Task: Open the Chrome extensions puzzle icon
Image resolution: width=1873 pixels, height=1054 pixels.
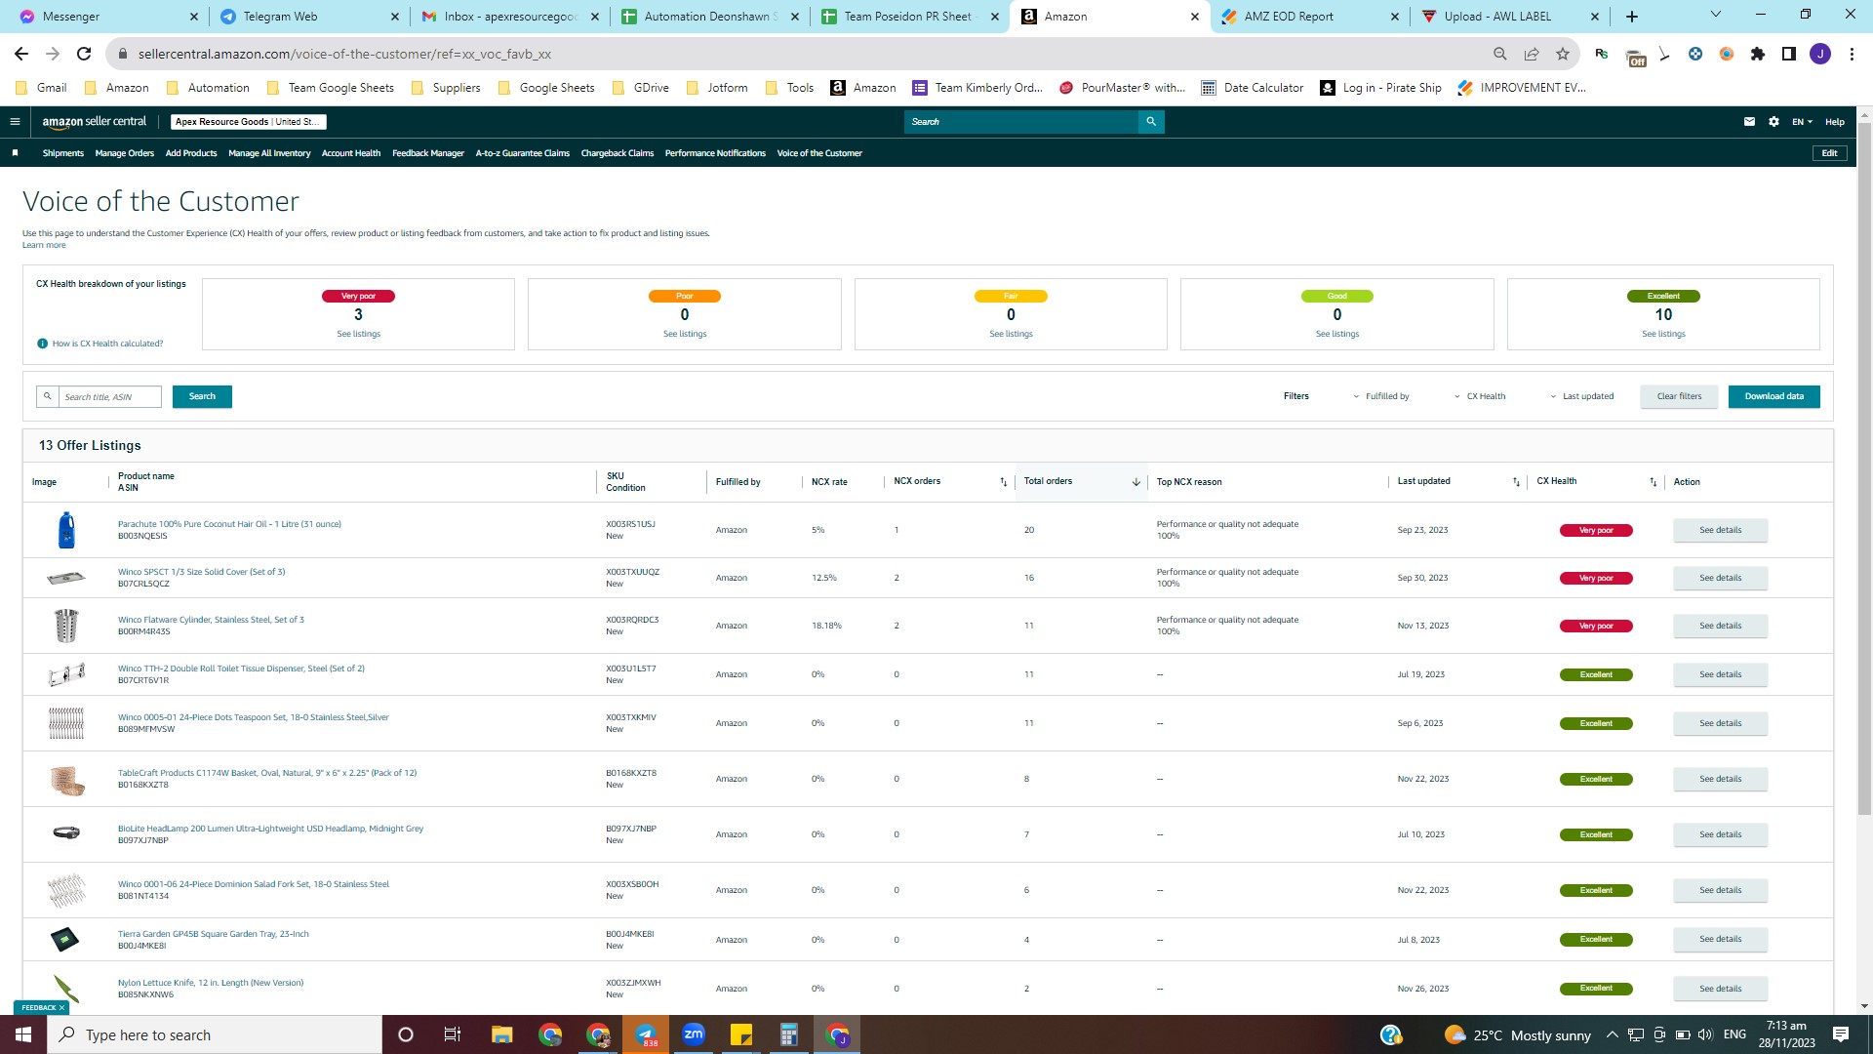Action: (1758, 54)
